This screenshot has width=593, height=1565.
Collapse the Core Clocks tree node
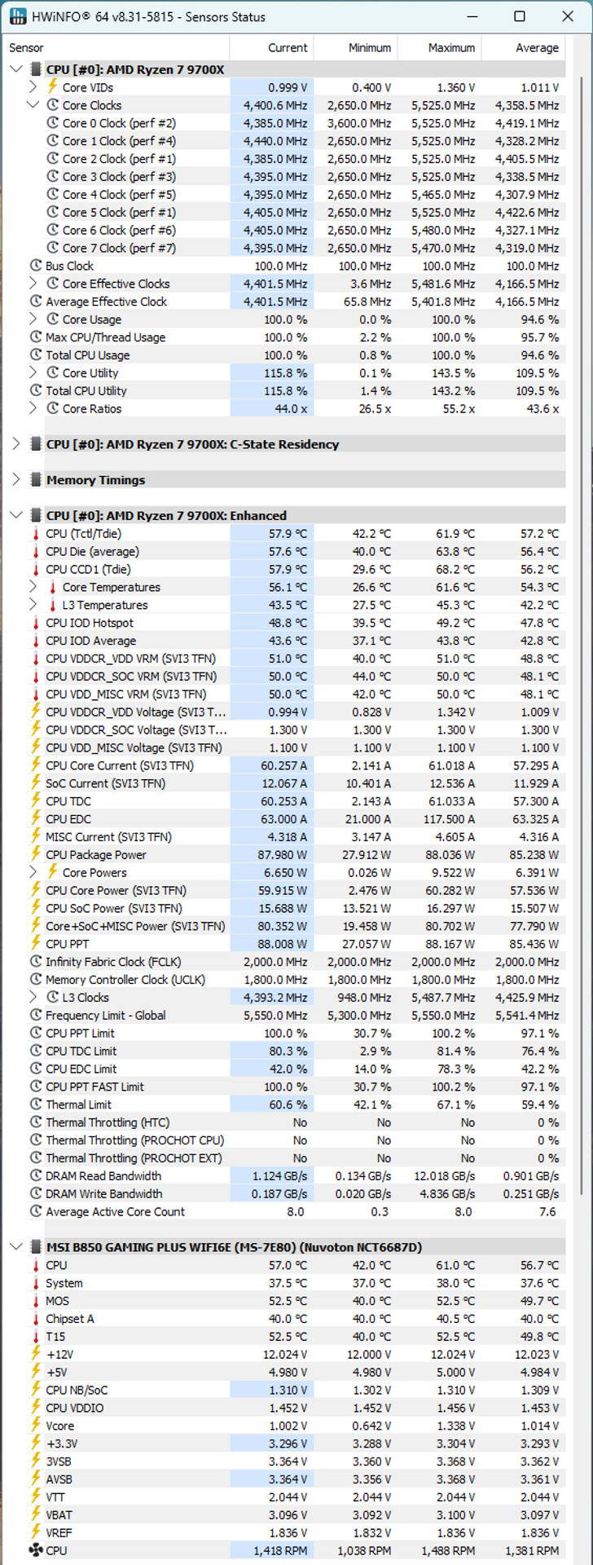tap(33, 105)
